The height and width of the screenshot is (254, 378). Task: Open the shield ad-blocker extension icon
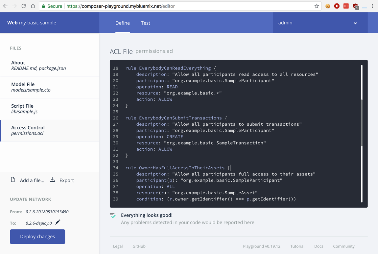(356, 6)
